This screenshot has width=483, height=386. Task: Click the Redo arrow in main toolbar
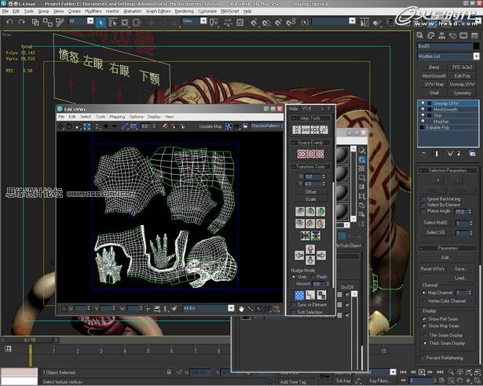22,22
